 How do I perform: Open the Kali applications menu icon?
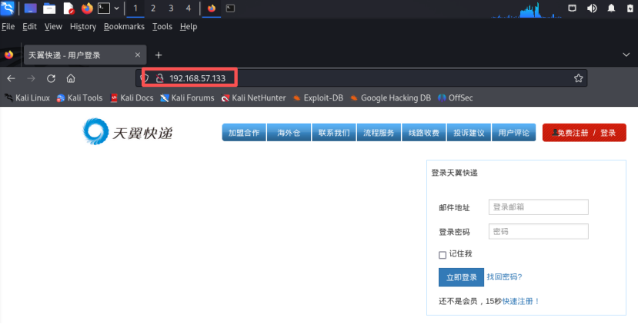click(8, 8)
